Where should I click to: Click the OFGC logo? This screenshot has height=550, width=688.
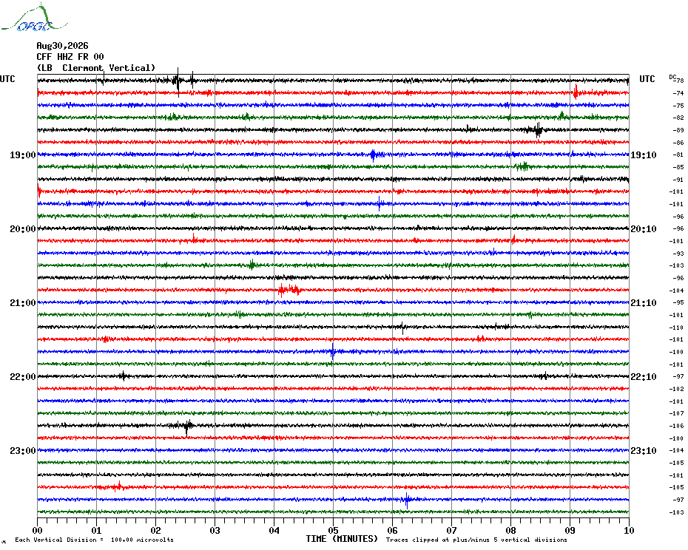pyautogui.click(x=34, y=18)
